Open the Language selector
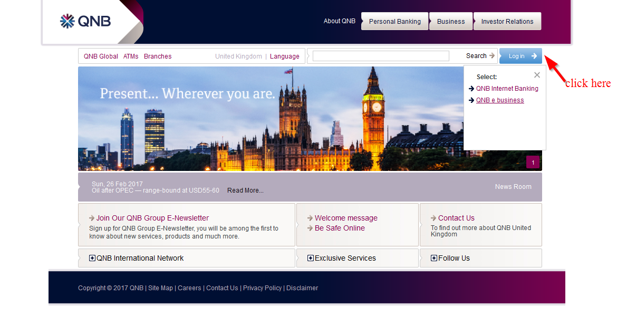 [284, 56]
